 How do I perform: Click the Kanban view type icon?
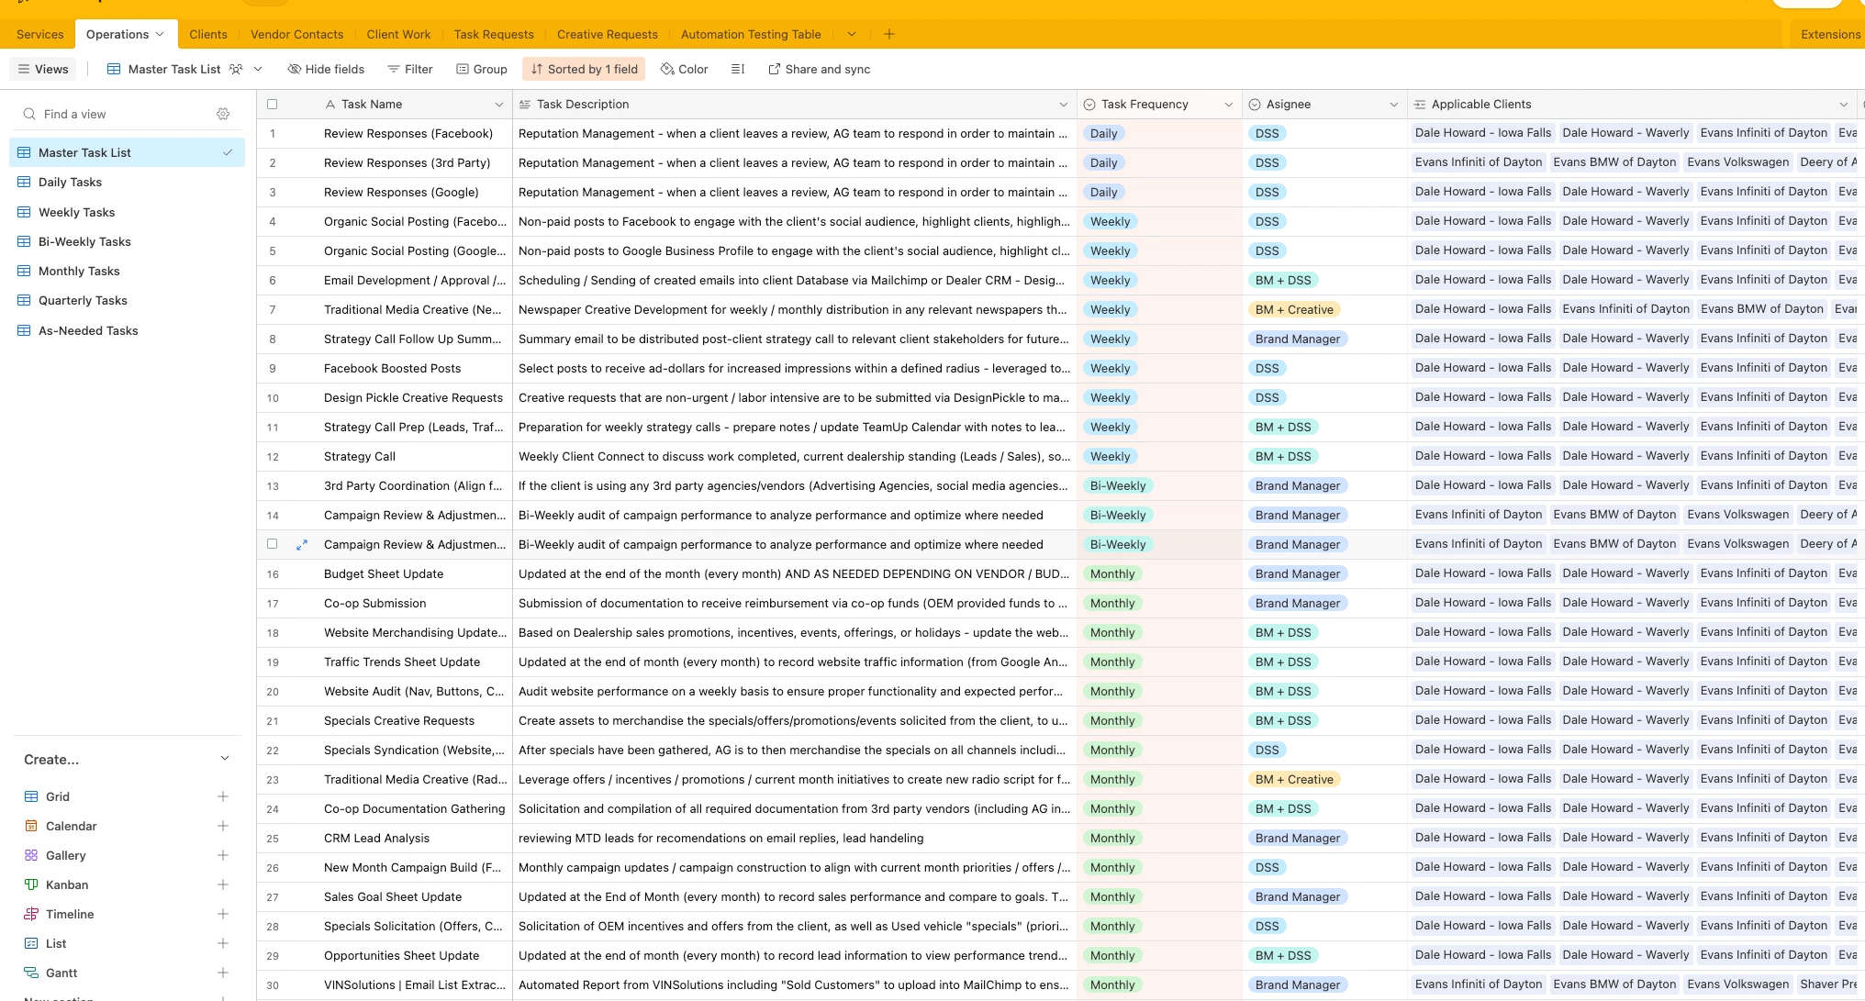pyautogui.click(x=31, y=884)
